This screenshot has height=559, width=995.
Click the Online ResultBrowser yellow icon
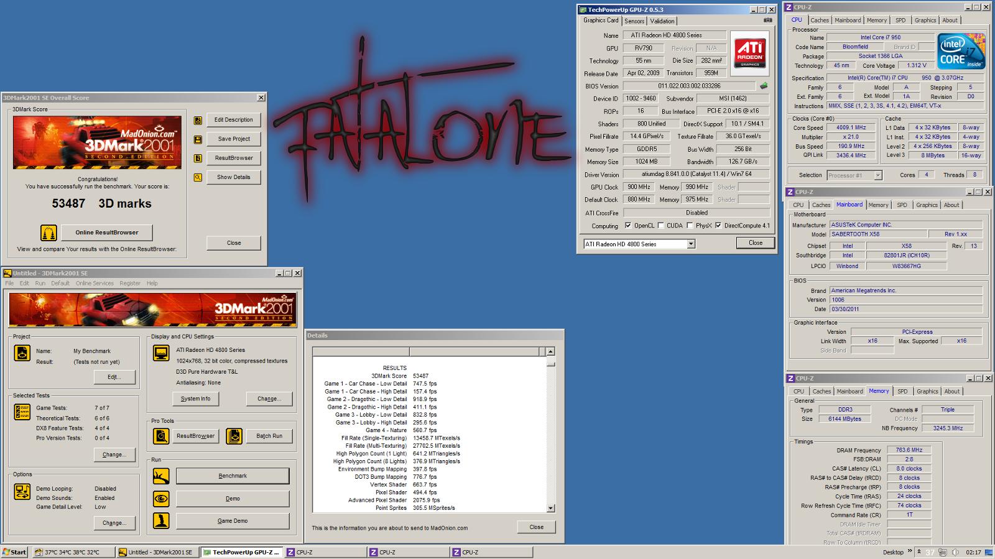pyautogui.click(x=49, y=233)
